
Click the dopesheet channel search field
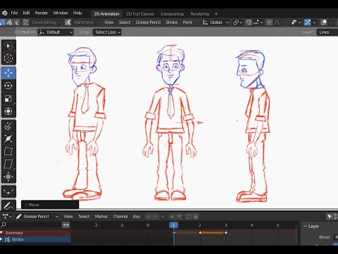click(31, 225)
